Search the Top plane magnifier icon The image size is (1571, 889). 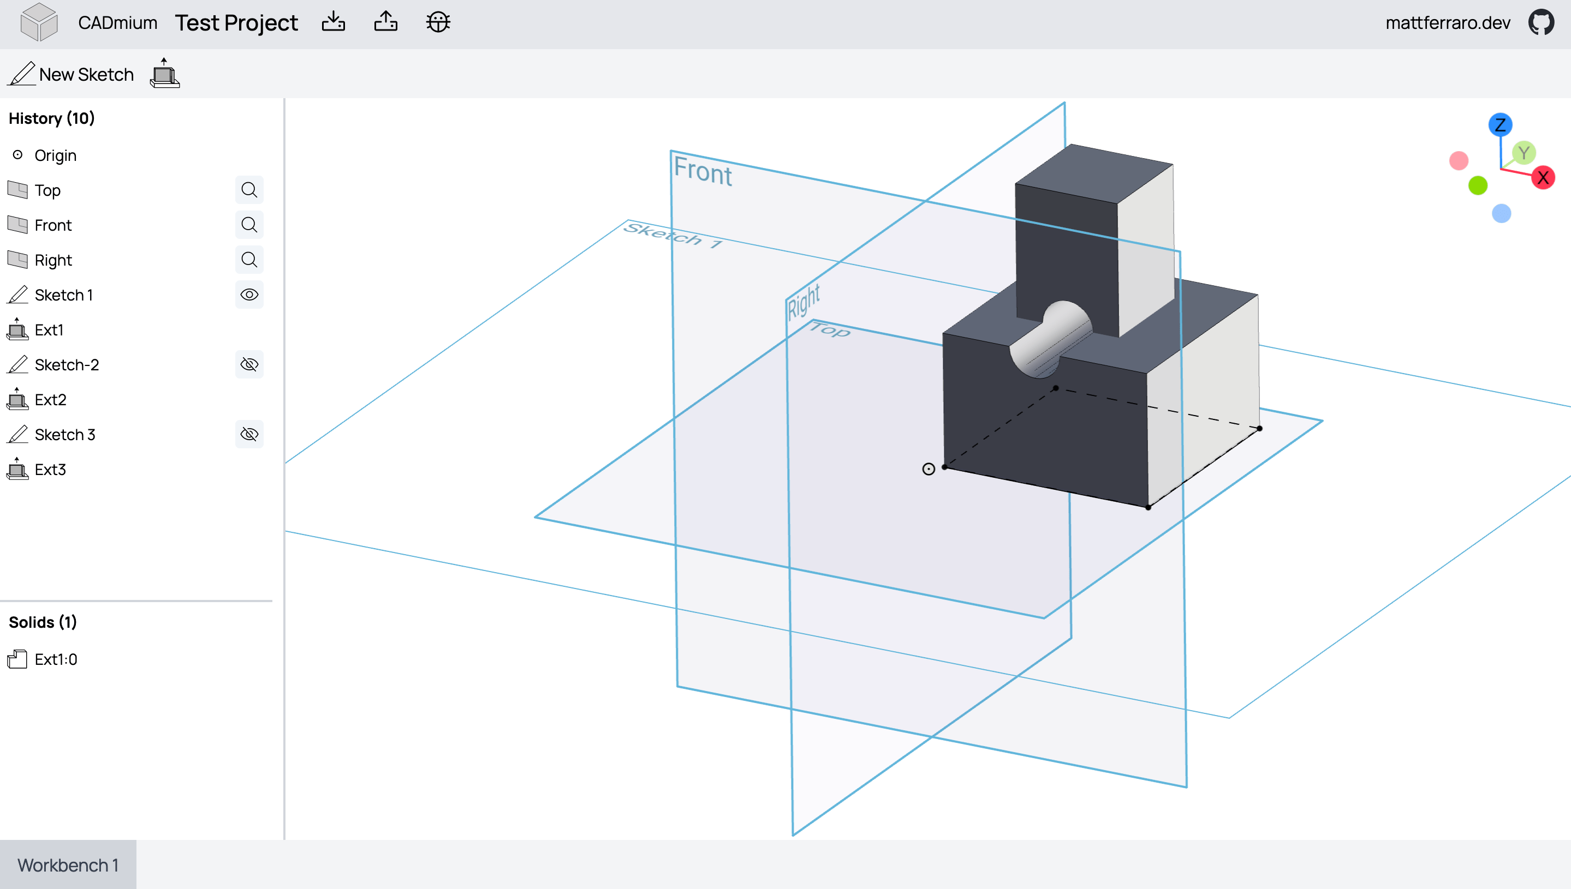tap(249, 190)
